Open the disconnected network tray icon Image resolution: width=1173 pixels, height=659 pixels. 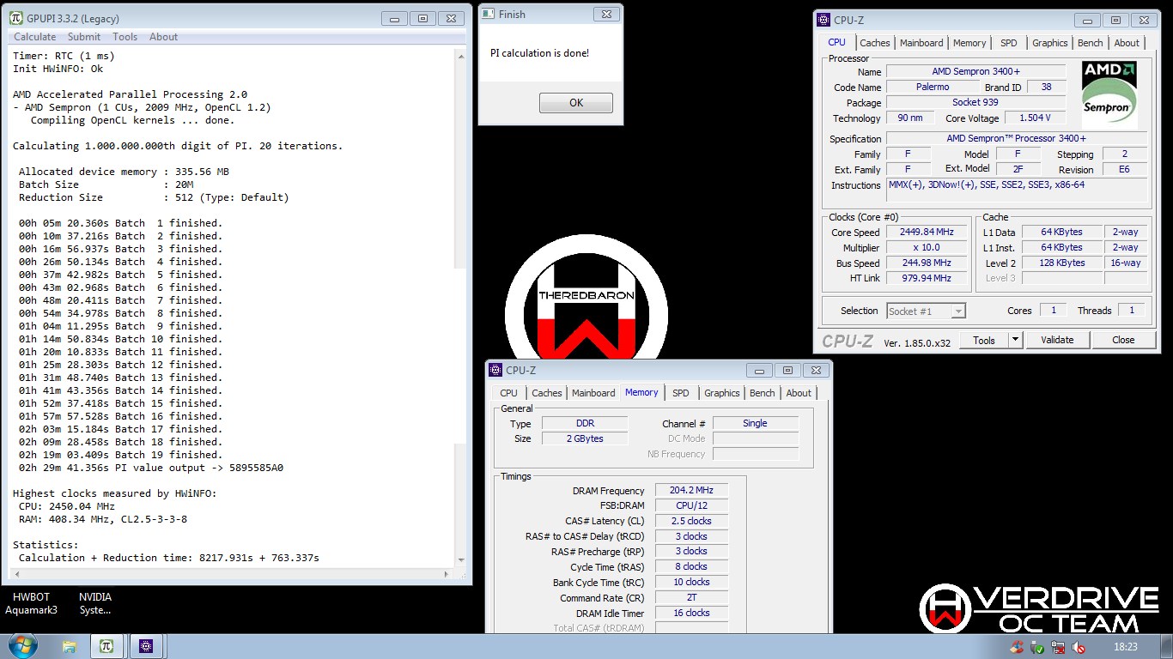[1058, 647]
